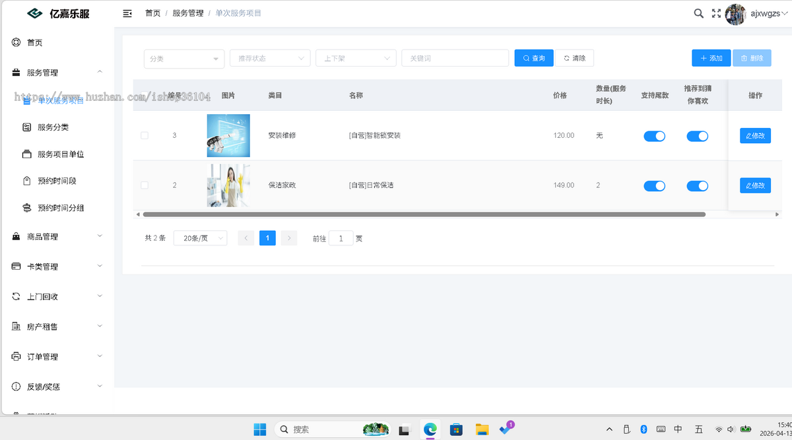Open Task View from the taskbar
The width and height of the screenshot is (792, 440).
[x=405, y=430]
